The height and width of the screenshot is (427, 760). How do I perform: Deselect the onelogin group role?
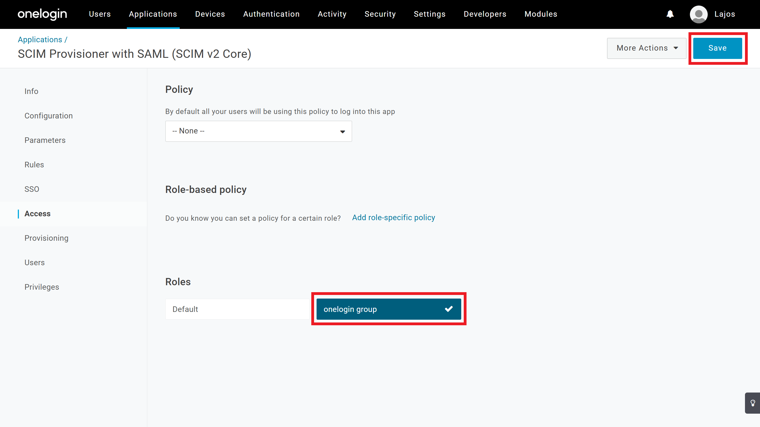point(389,309)
